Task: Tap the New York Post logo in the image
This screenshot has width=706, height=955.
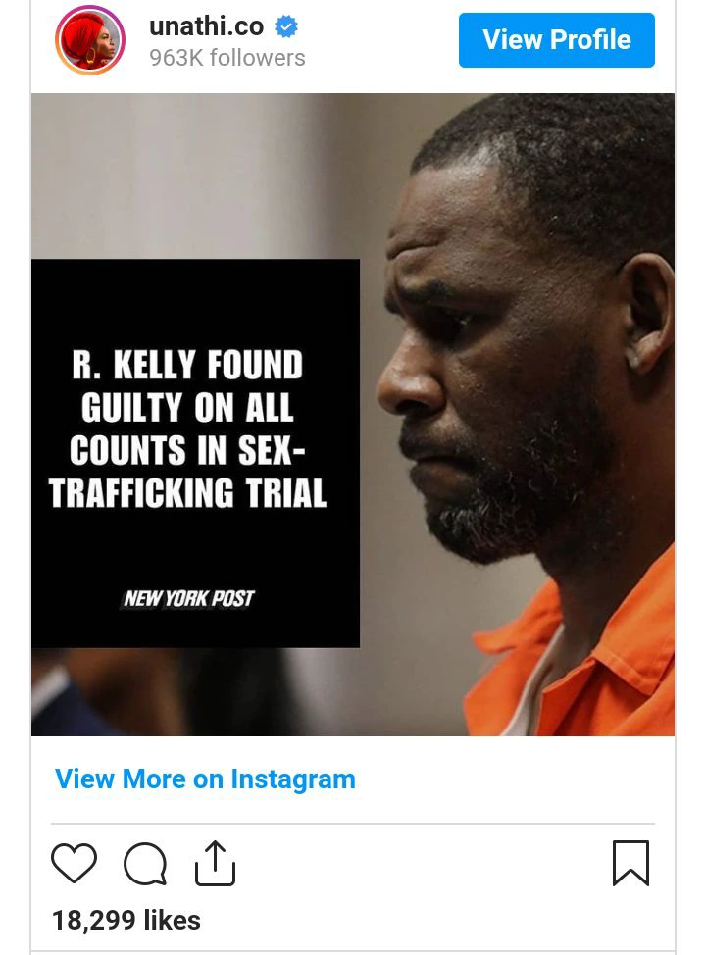Action: 188,599
